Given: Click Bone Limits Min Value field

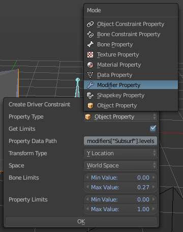Looking at the screenshot, I should point(120,178).
